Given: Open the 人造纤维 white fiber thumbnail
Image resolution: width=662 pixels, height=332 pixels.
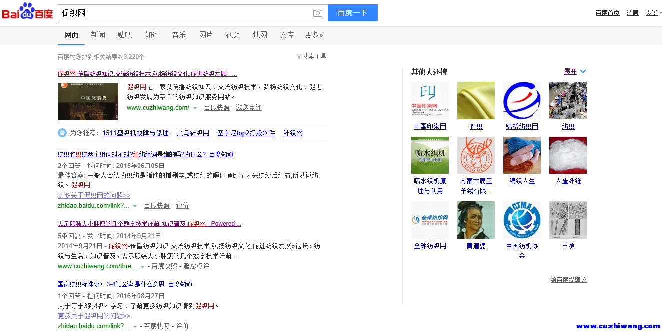Looking at the screenshot, I should [x=568, y=155].
